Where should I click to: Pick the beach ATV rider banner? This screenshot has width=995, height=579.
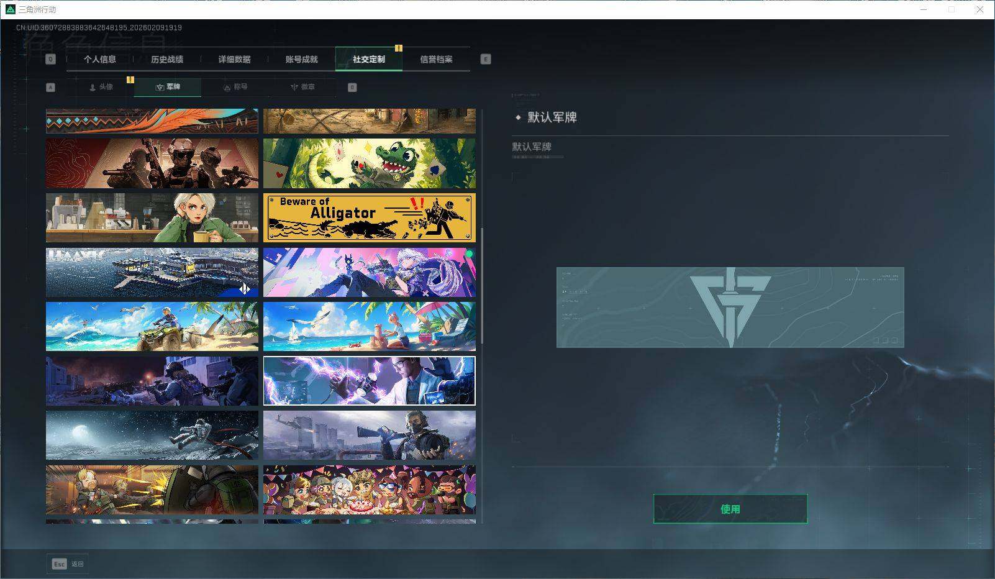pyautogui.click(x=152, y=327)
